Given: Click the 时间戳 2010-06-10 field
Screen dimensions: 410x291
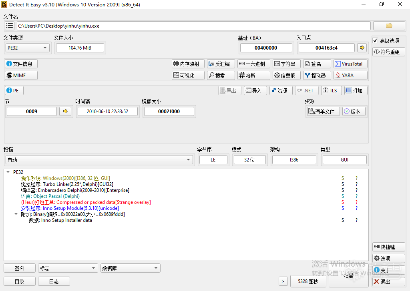Looking at the screenshot, I should click(107, 112).
